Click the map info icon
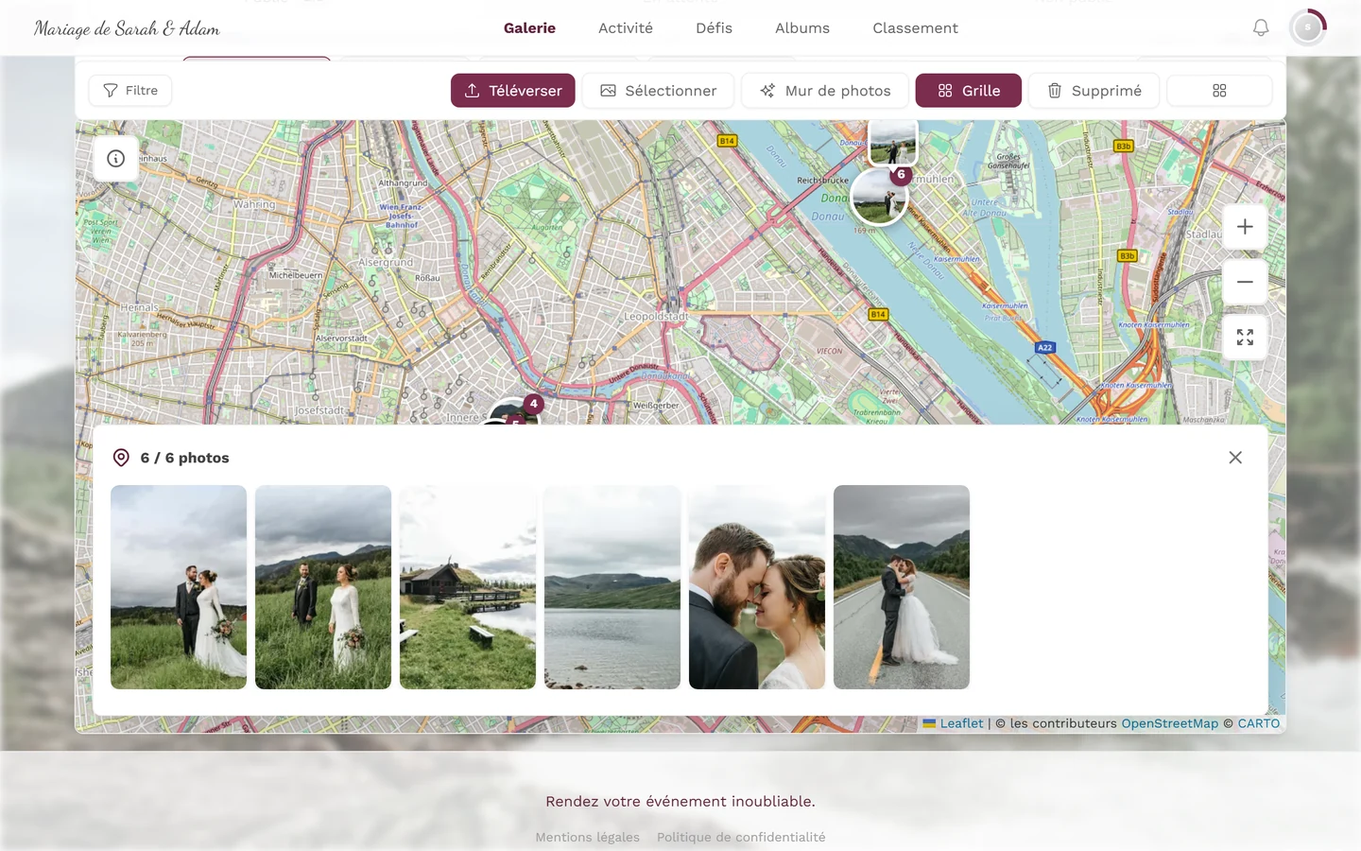This screenshot has width=1361, height=851. (x=116, y=159)
